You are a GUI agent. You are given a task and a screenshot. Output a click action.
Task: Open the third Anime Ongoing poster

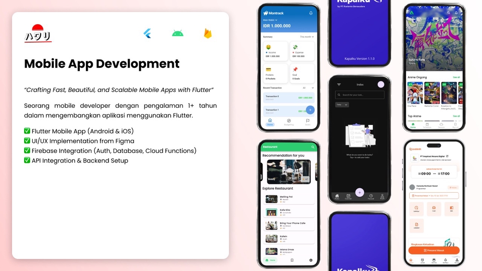(449, 93)
